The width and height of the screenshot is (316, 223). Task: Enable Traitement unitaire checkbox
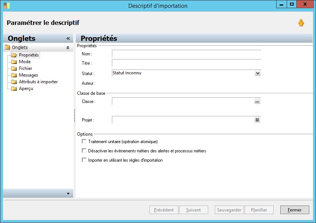[84, 142]
